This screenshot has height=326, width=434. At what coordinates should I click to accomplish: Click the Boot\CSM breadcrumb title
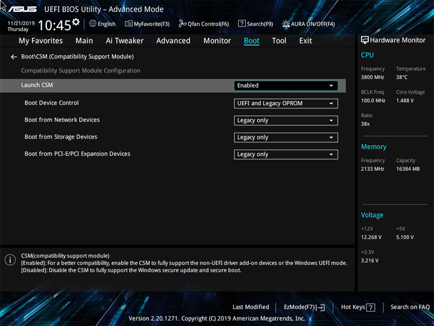click(x=78, y=57)
